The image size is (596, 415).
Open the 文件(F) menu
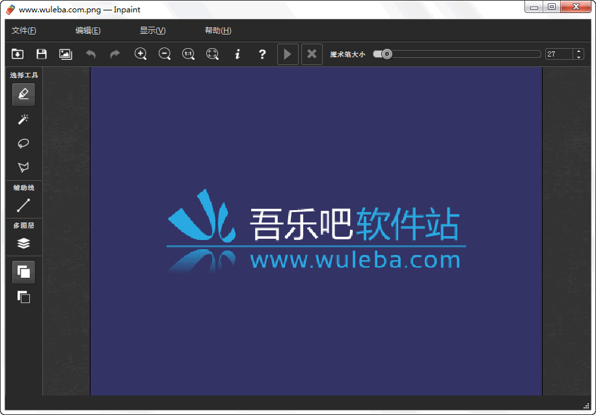point(24,31)
